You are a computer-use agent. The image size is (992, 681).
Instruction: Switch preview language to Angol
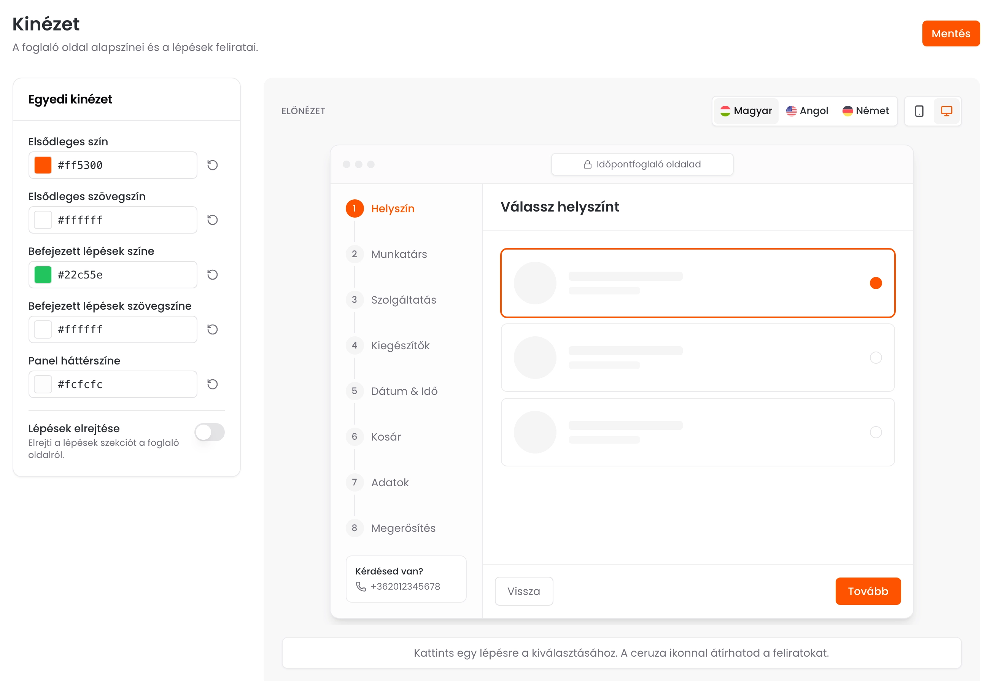(807, 111)
